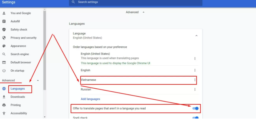Viewport: 256px width, 121px height.
Task: Click the Autofill clipboard icon
Action: [4, 21]
